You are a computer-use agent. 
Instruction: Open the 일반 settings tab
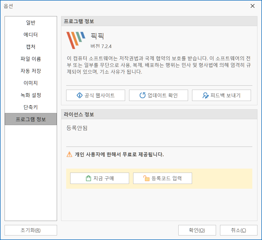[x=31, y=23]
